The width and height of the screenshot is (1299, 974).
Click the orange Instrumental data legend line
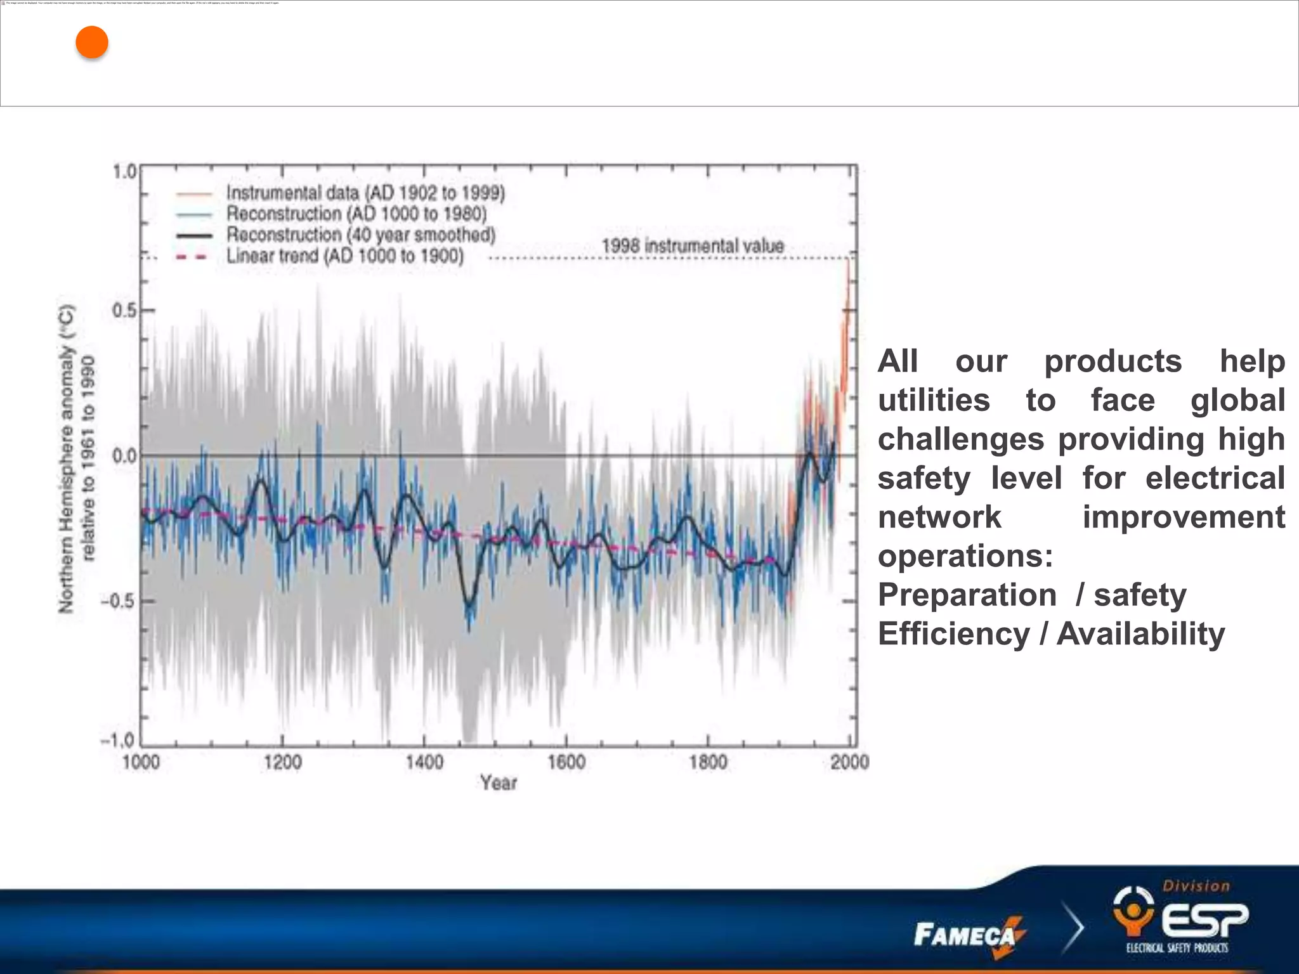point(193,193)
